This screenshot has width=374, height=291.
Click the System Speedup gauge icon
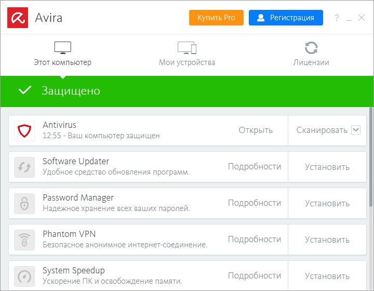[x=24, y=276]
